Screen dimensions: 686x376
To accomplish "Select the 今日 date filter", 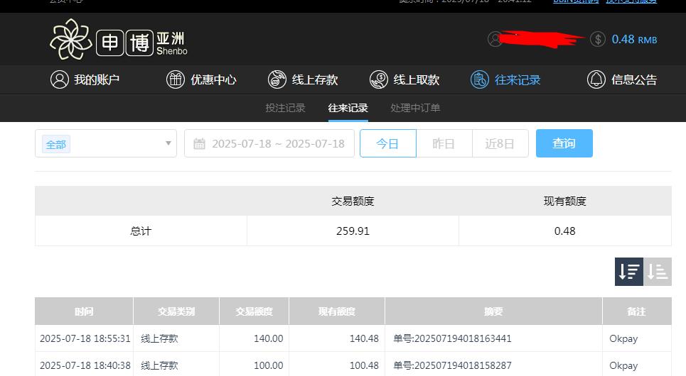I will tap(387, 143).
